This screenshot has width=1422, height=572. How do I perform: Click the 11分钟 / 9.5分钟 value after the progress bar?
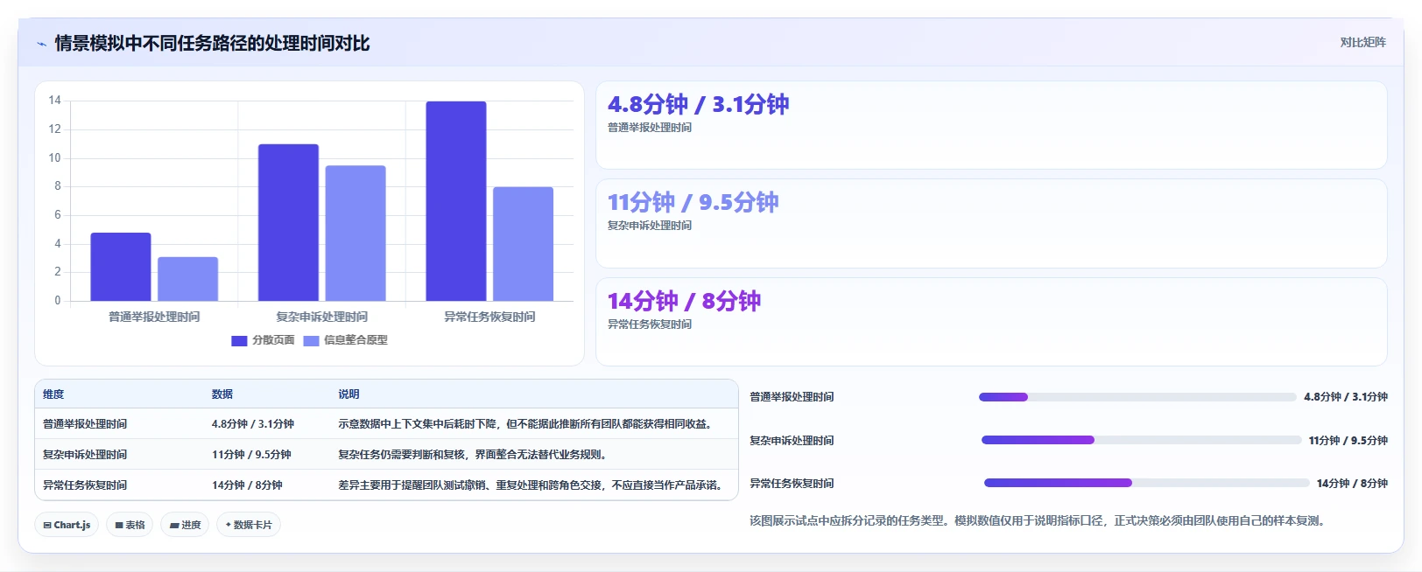pos(1348,441)
